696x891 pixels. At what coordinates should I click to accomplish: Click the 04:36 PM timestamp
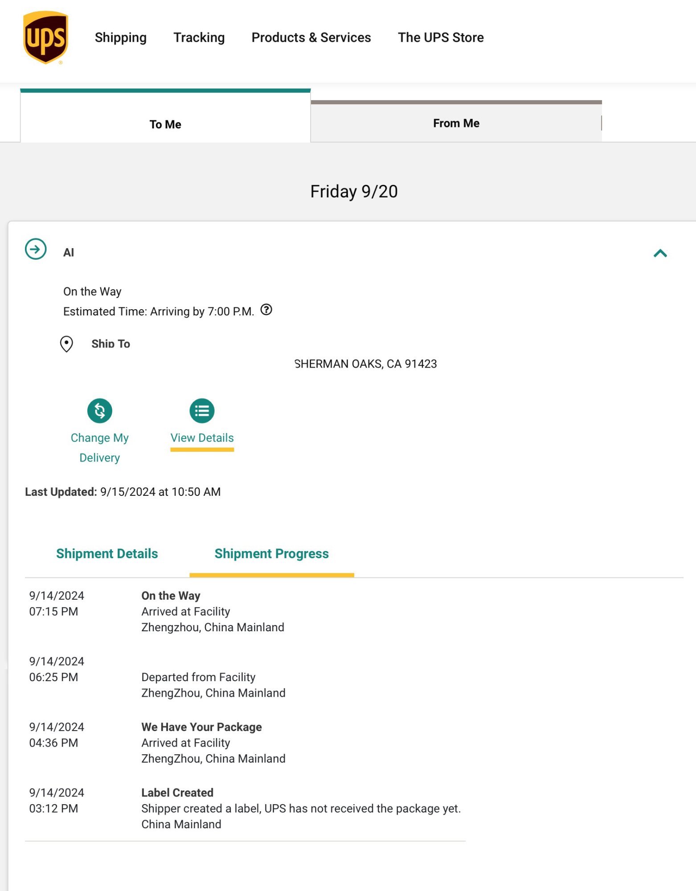[53, 743]
